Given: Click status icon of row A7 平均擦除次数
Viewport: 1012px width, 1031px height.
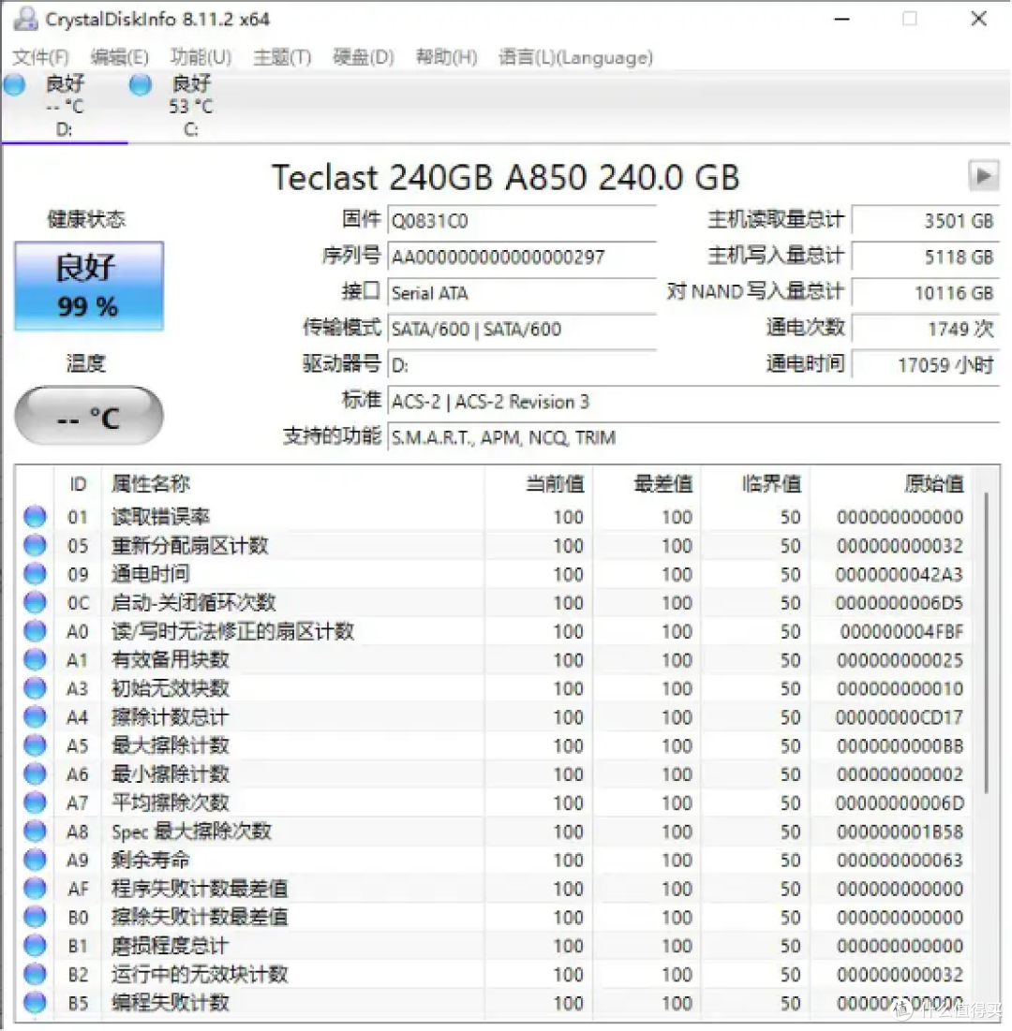Looking at the screenshot, I should click(35, 803).
